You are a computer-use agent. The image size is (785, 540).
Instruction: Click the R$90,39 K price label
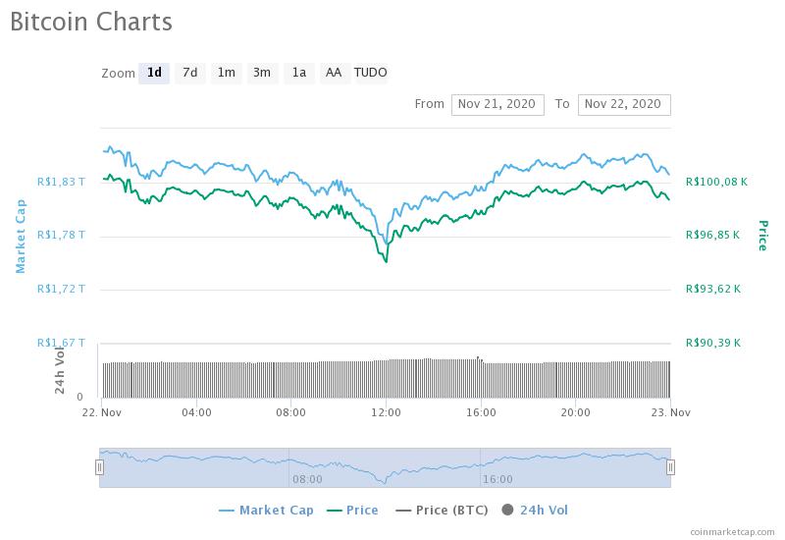[x=713, y=343]
